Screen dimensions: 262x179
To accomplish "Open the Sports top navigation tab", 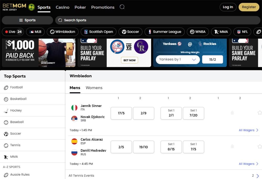I will pos(44,7).
